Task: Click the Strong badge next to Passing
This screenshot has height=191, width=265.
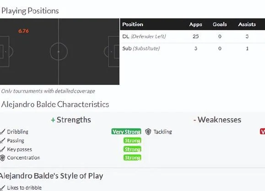Action: 132,140
